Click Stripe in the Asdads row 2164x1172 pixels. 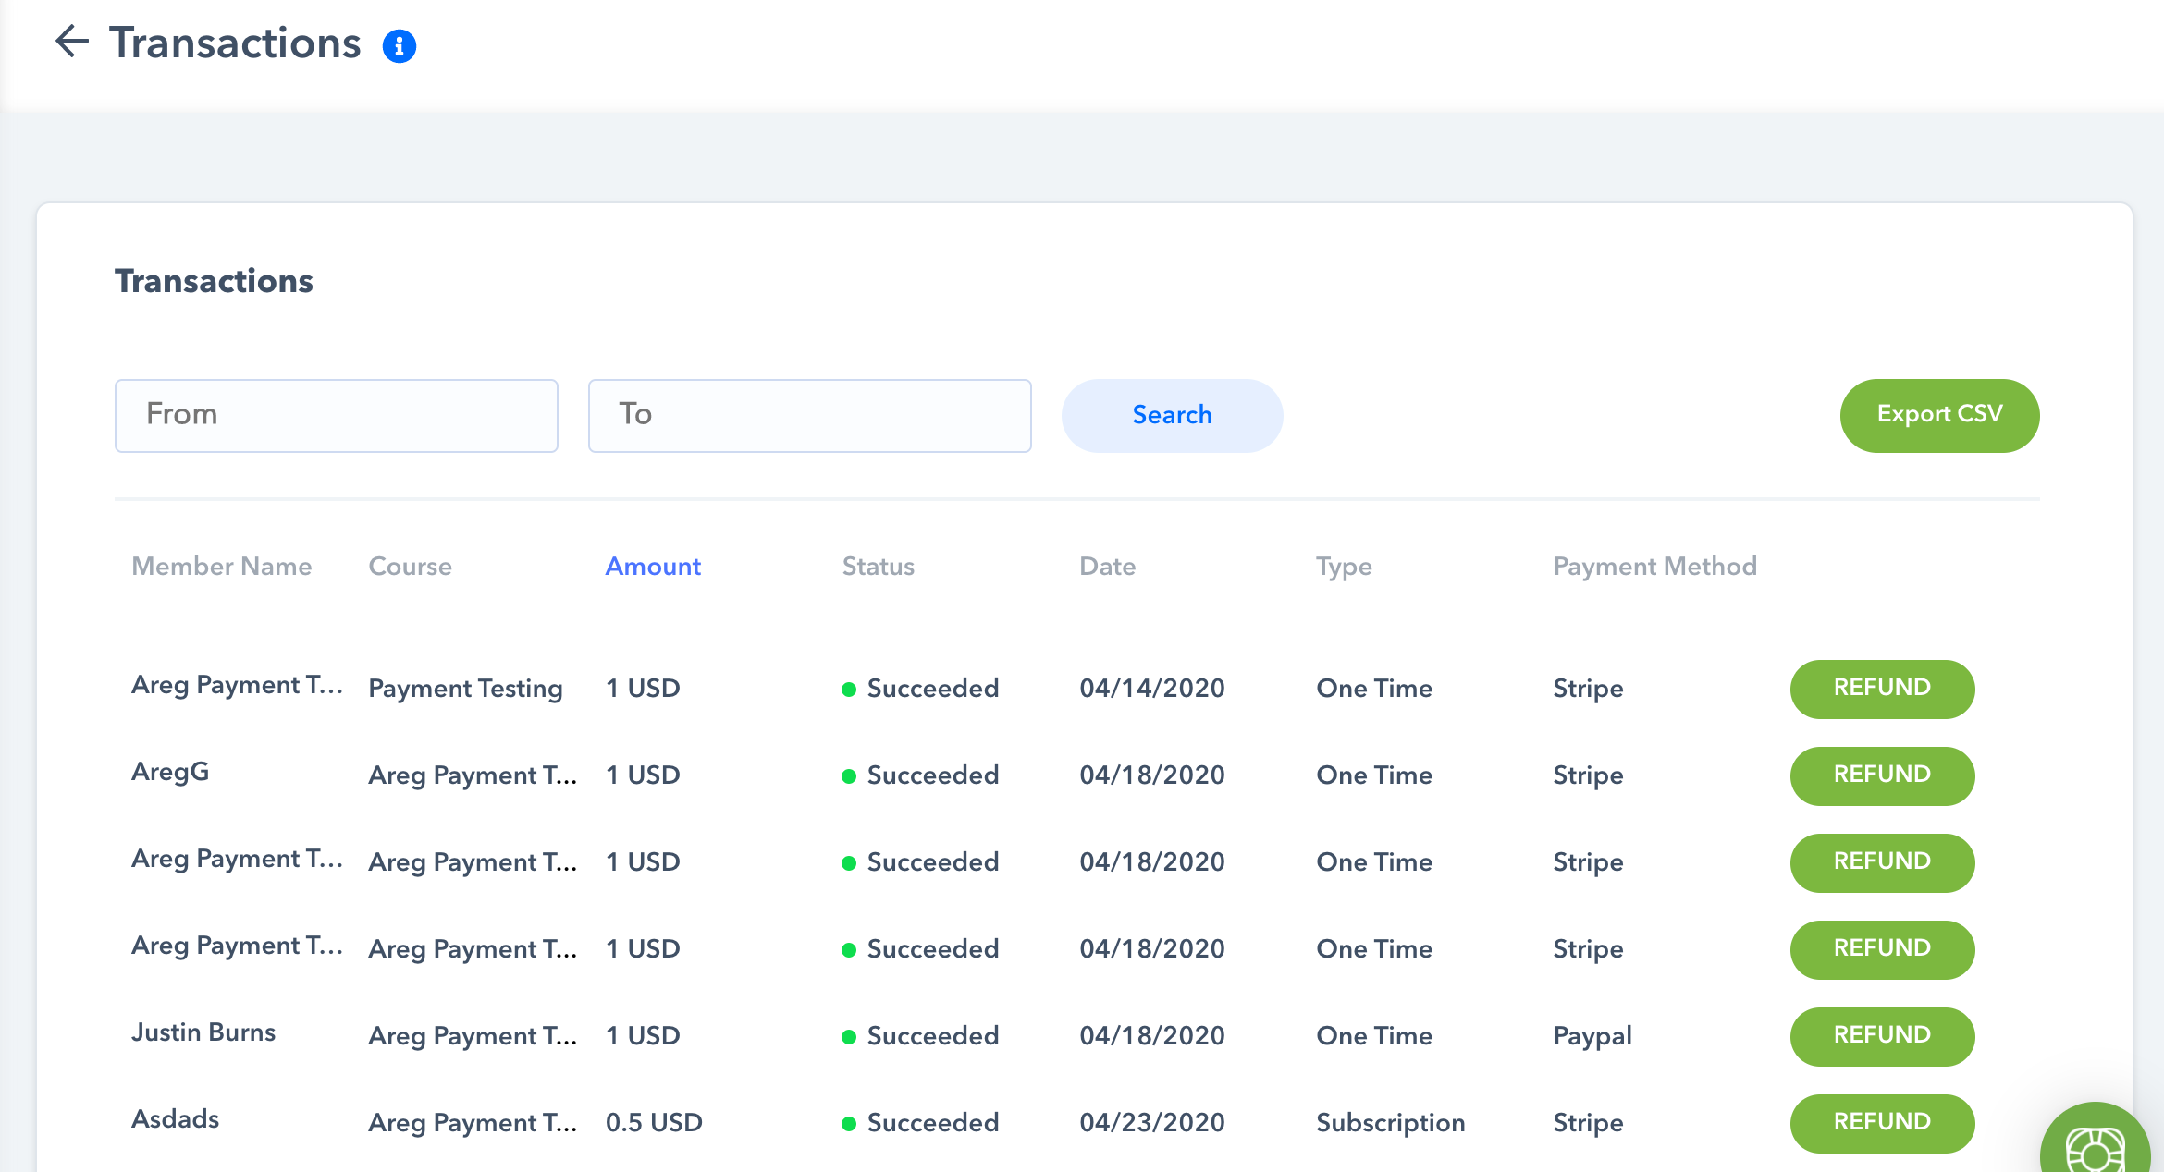tap(1588, 1123)
